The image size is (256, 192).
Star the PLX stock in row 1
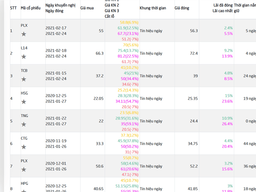click(x=24, y=34)
